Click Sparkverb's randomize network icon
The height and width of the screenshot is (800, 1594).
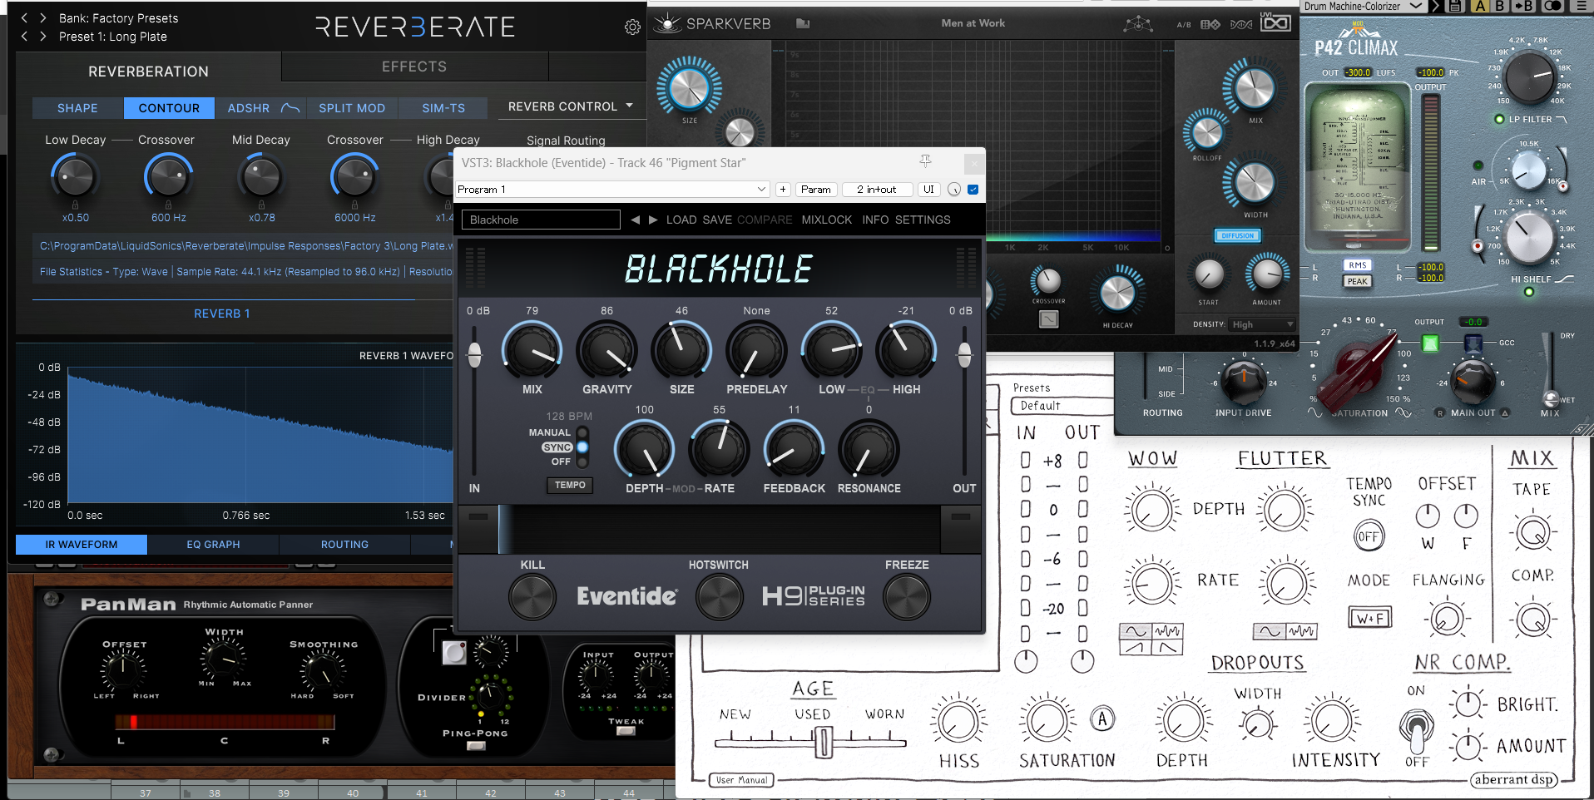(1138, 24)
